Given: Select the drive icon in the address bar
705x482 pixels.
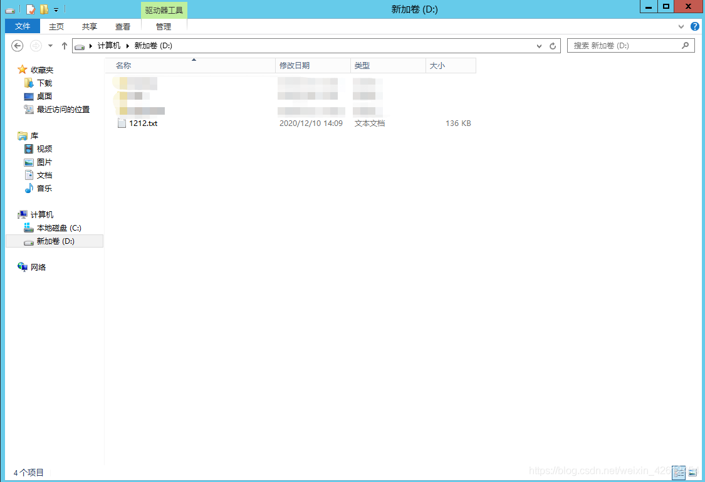Looking at the screenshot, I should pos(80,45).
